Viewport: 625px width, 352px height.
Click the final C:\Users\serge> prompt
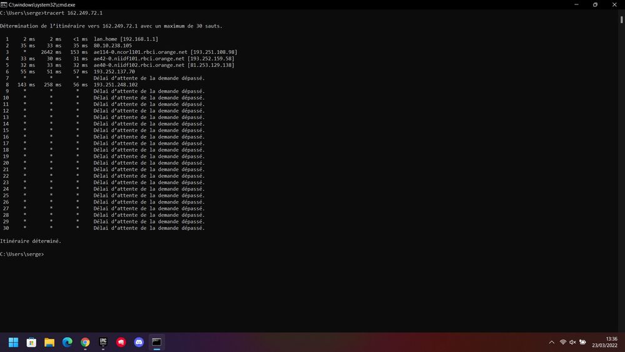[22, 254]
